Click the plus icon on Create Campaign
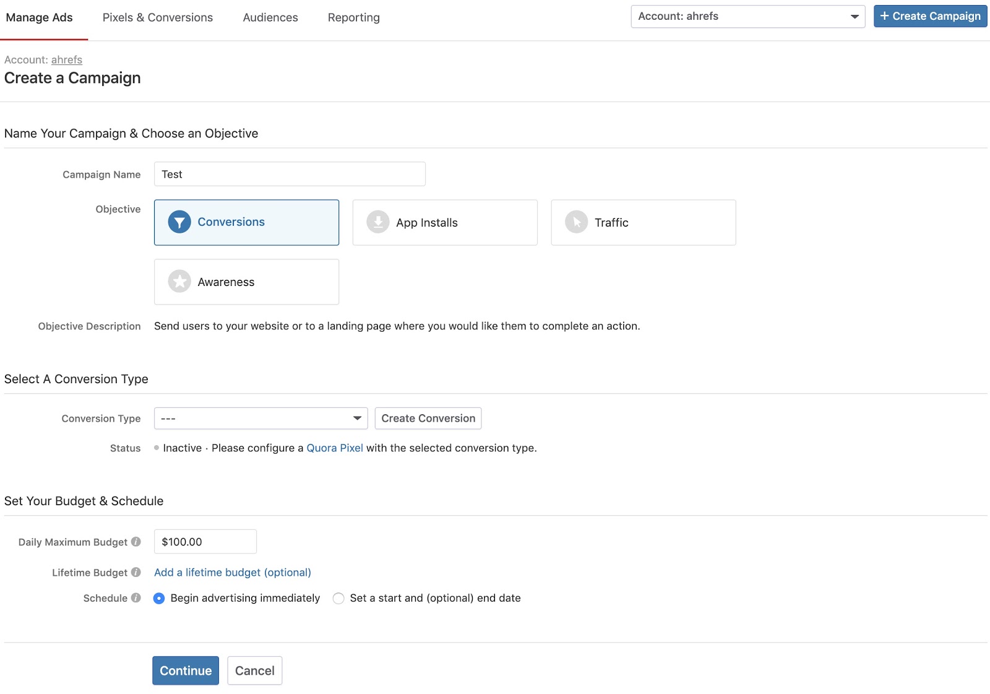990x694 pixels. coord(885,15)
